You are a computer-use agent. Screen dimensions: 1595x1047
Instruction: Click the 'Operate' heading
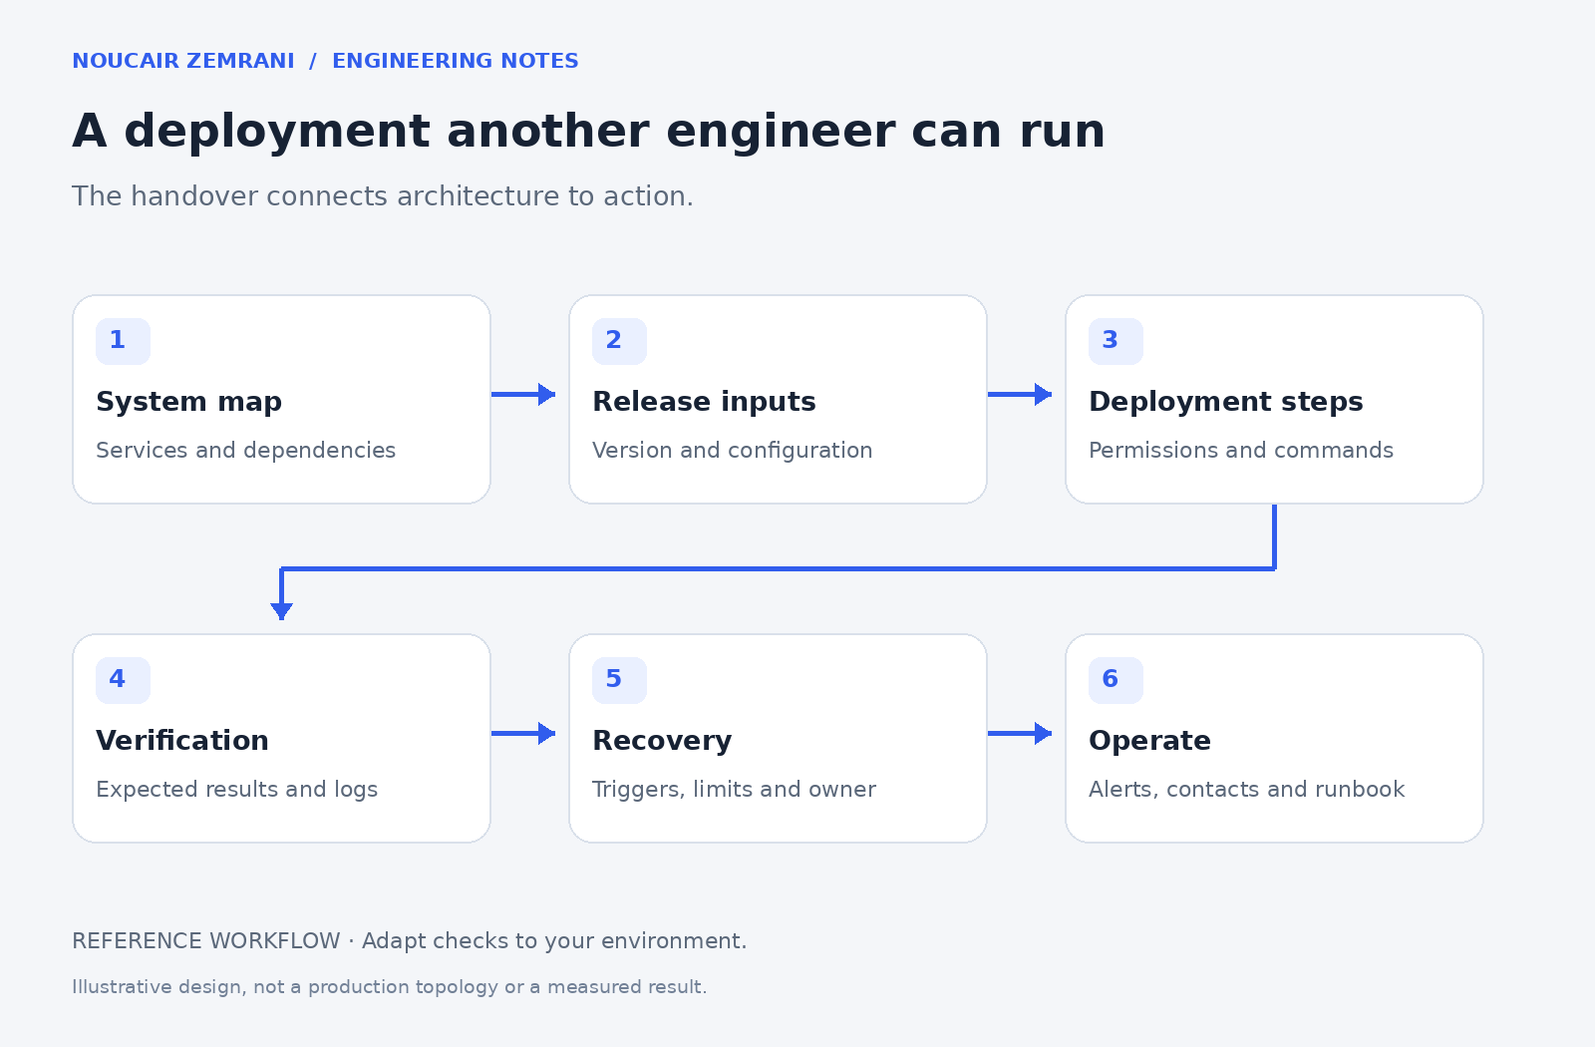click(1149, 741)
